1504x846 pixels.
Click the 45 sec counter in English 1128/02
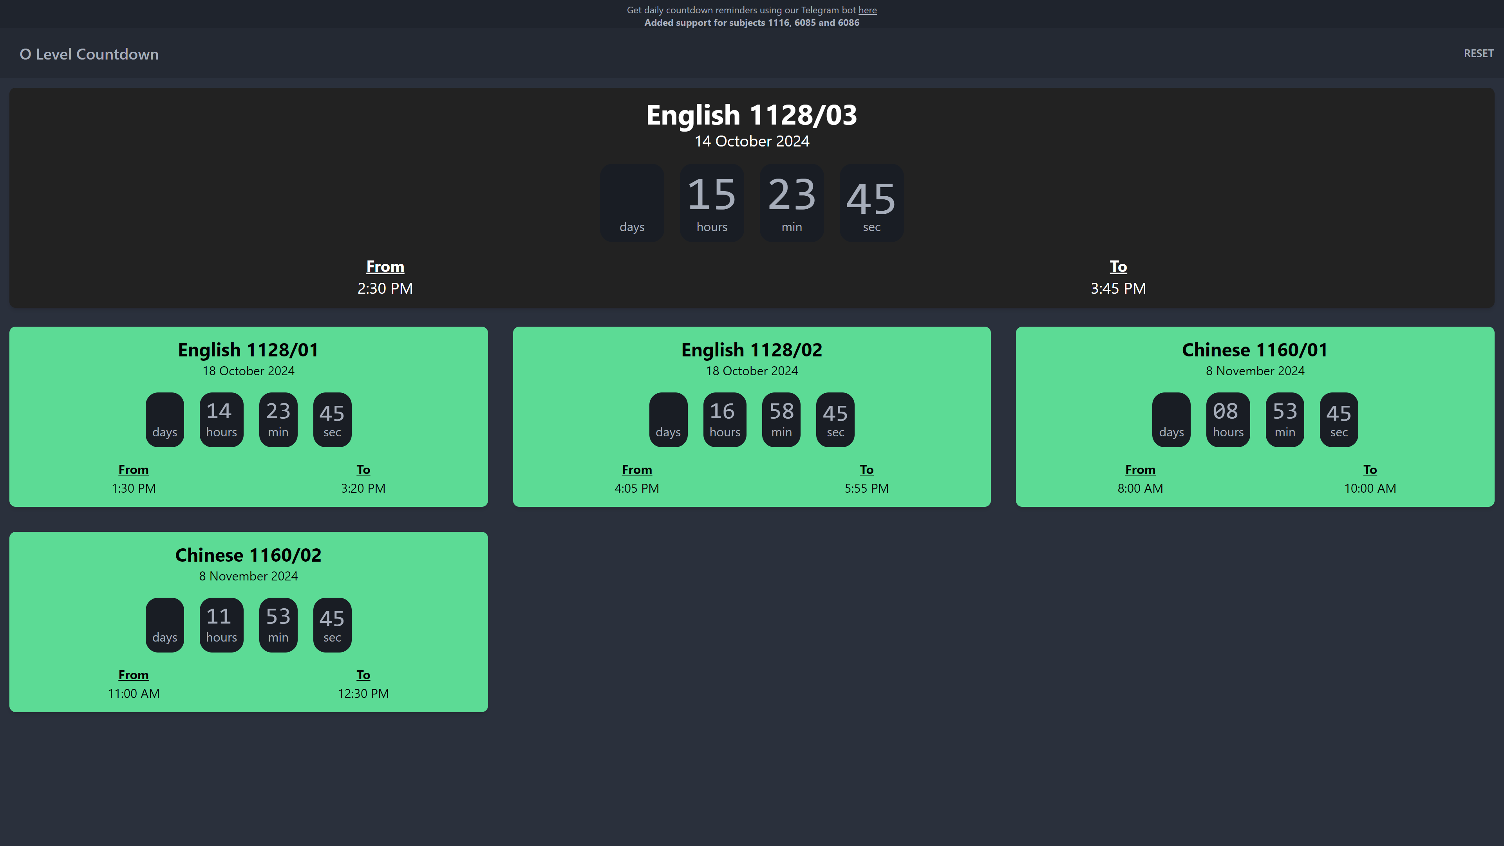click(x=835, y=420)
